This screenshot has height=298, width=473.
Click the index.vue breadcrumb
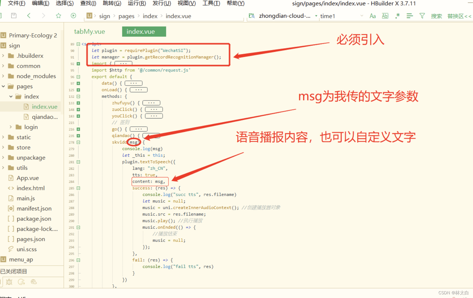click(178, 16)
